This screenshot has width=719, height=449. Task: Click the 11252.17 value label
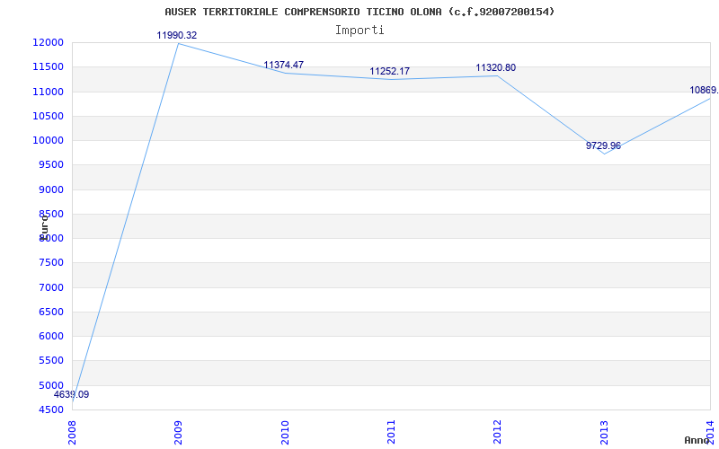[389, 72]
